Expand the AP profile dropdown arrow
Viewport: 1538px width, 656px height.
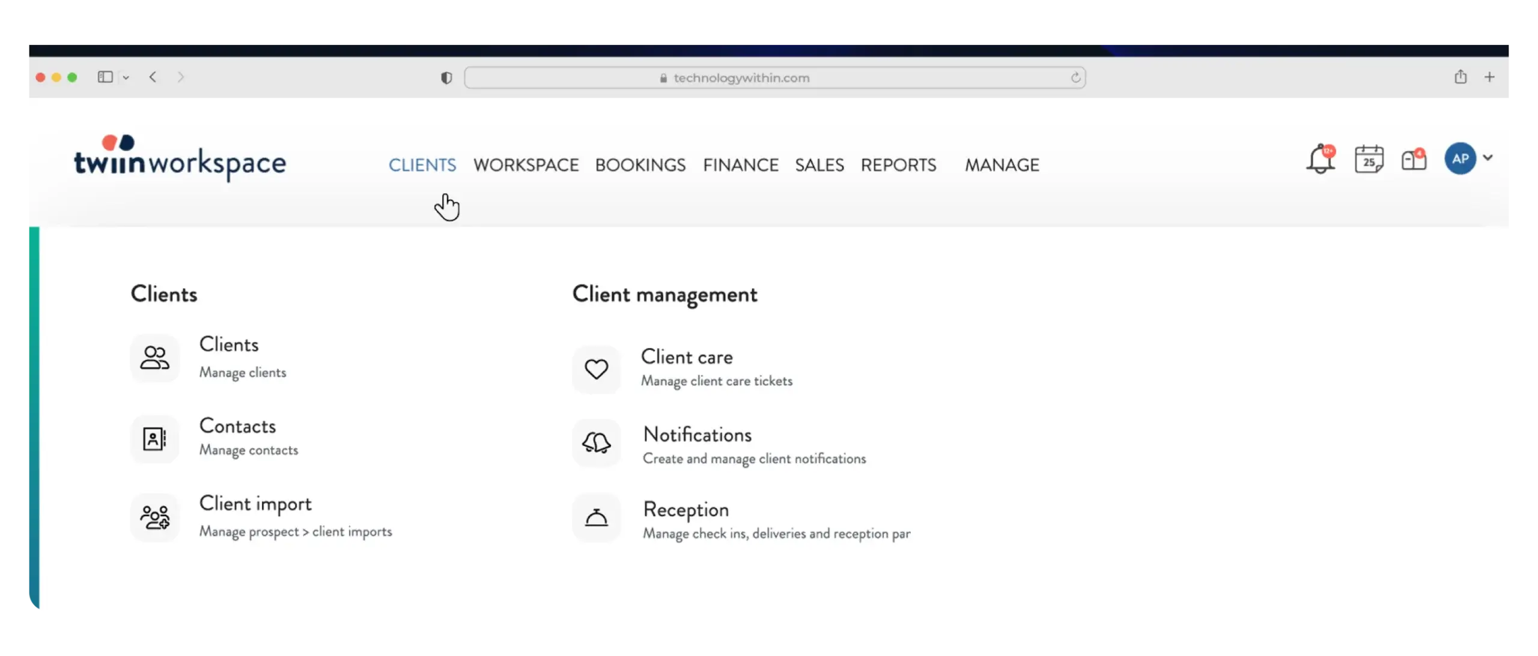(1488, 158)
